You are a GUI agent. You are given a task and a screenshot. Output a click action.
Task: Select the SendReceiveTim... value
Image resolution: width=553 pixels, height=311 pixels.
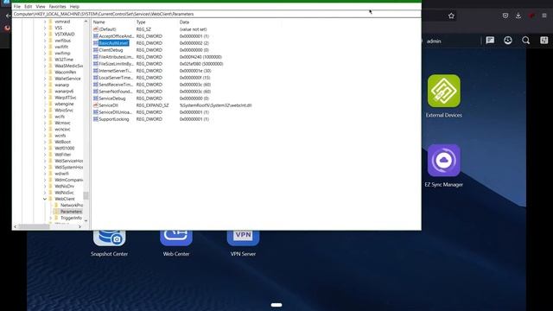coord(116,85)
